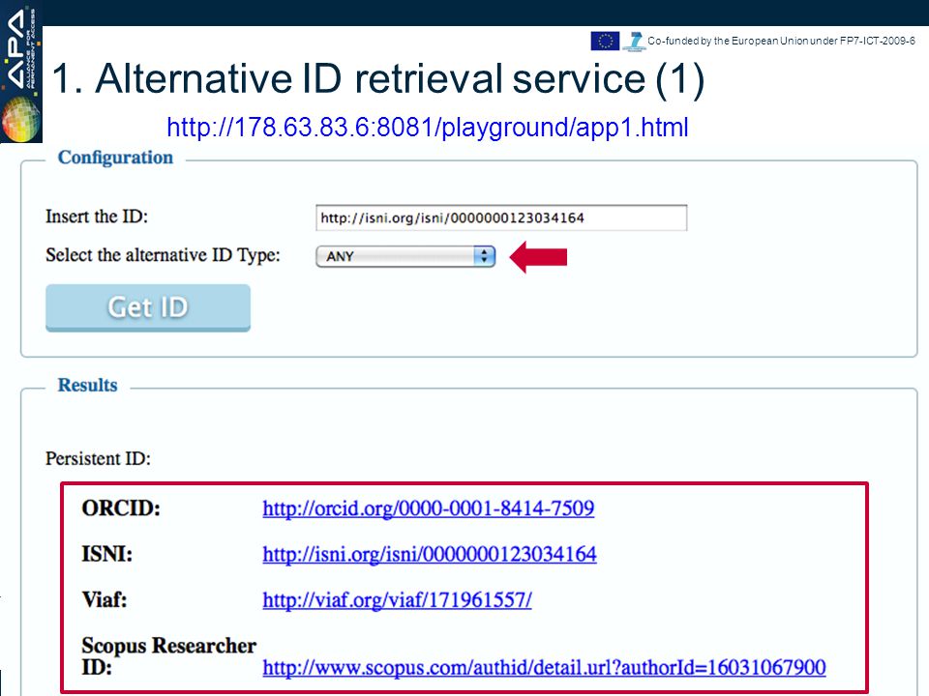Screen dimensions: 929x696
Task: Open the playground app1.html URL link
Action: tap(427, 128)
